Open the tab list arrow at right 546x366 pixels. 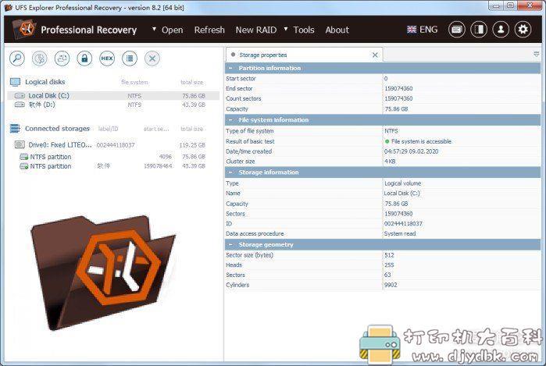537,55
